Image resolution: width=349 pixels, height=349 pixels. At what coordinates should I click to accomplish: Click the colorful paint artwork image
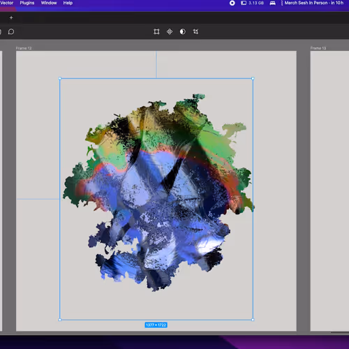(158, 192)
